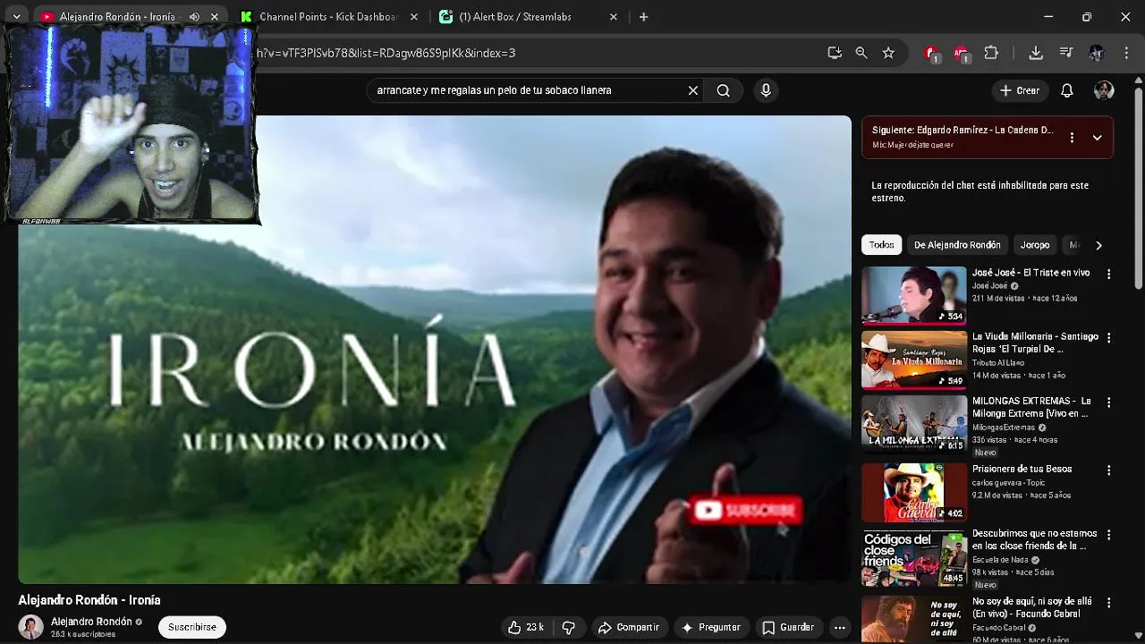Open Chrome media control icon
Viewport: 1145px width, 644px height.
[1065, 53]
